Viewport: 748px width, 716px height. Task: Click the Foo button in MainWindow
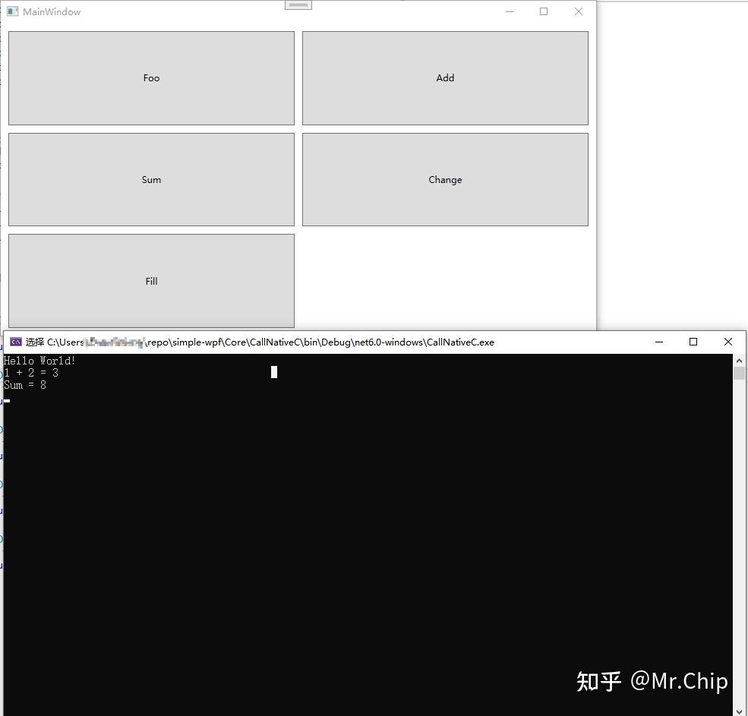(151, 77)
